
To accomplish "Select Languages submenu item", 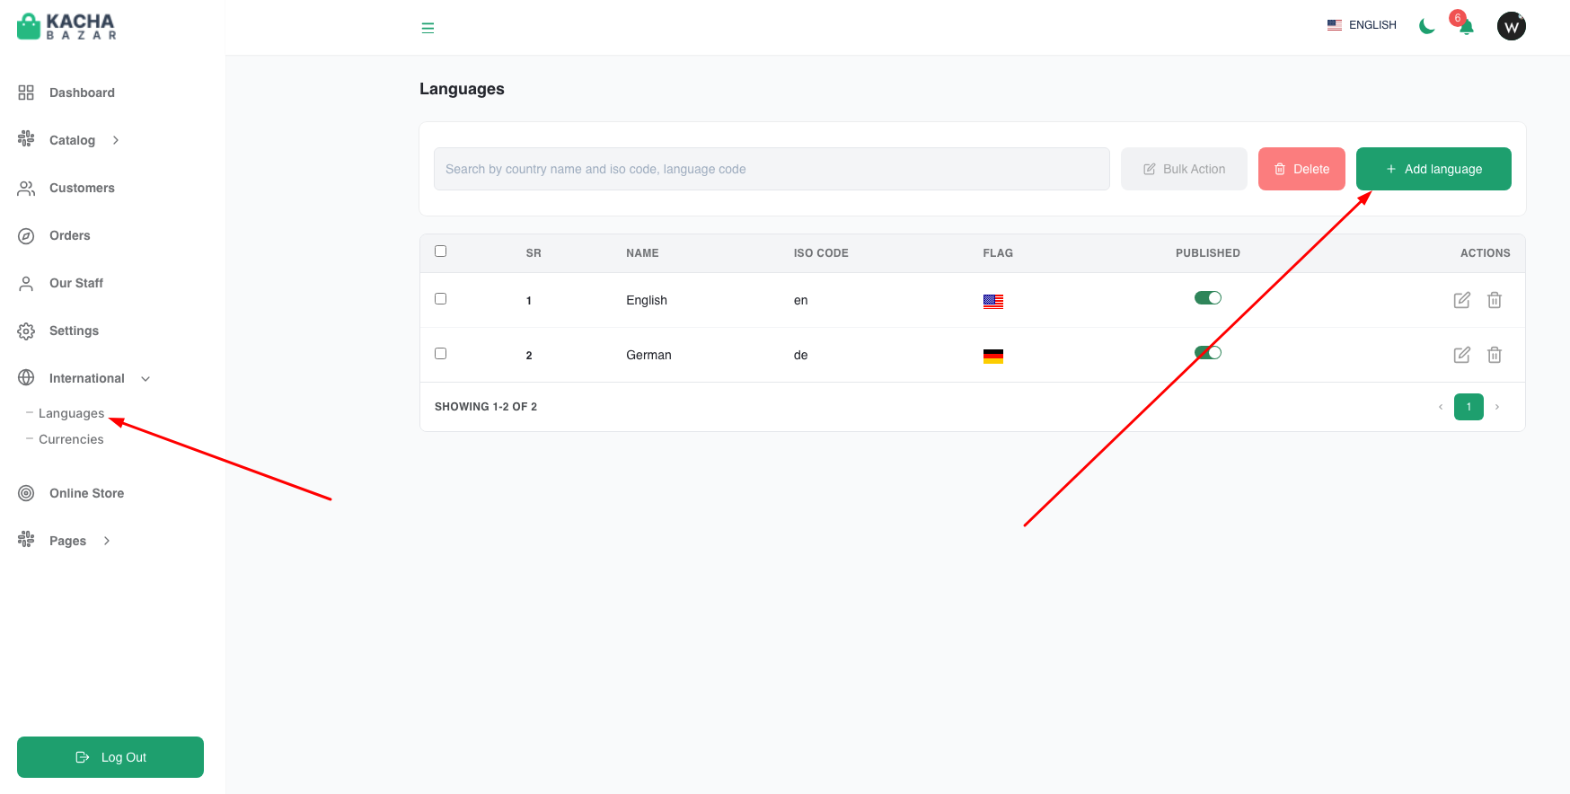I will point(71,413).
